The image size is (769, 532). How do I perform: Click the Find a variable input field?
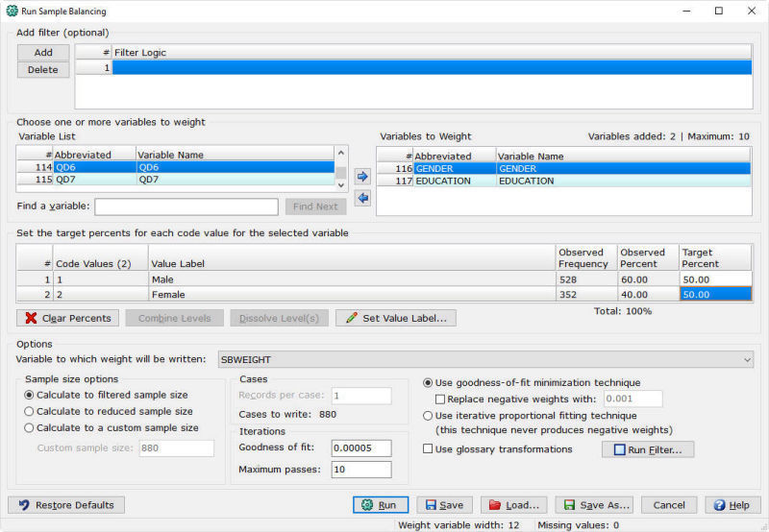[x=186, y=206]
